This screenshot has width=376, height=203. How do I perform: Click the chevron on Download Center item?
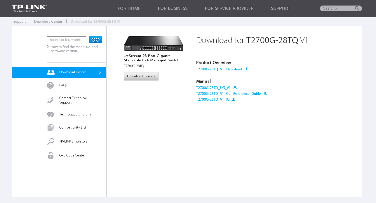100,72
